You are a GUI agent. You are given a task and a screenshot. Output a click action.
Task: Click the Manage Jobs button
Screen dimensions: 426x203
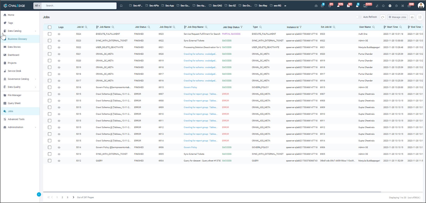click(397, 17)
